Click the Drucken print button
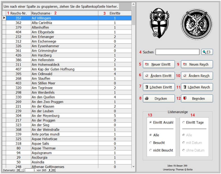This screenshot has height=174, width=221. 159,99
